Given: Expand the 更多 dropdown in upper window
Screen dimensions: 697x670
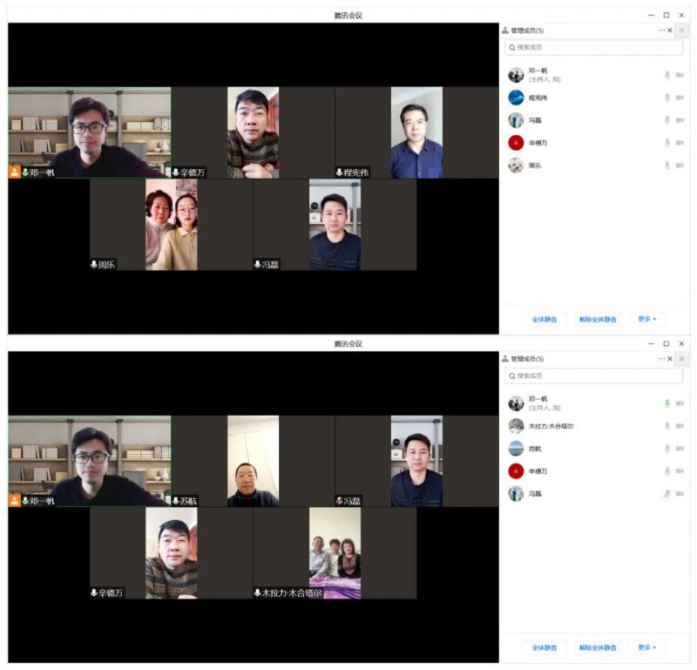Looking at the screenshot, I should (x=646, y=319).
